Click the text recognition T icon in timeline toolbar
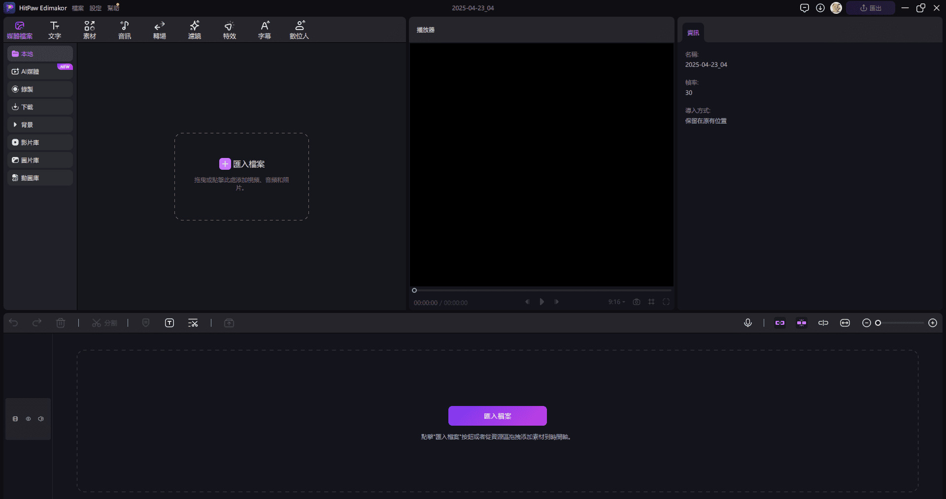Screen dimensions: 946x499 coord(169,323)
